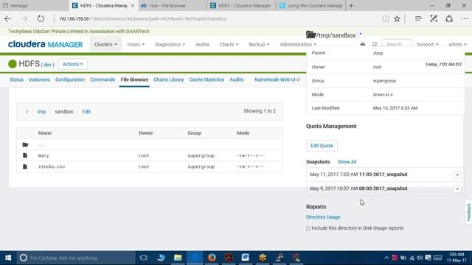Expand Hosts menu
Image resolution: width=472 pixels, height=265 pixels.
(x=136, y=44)
